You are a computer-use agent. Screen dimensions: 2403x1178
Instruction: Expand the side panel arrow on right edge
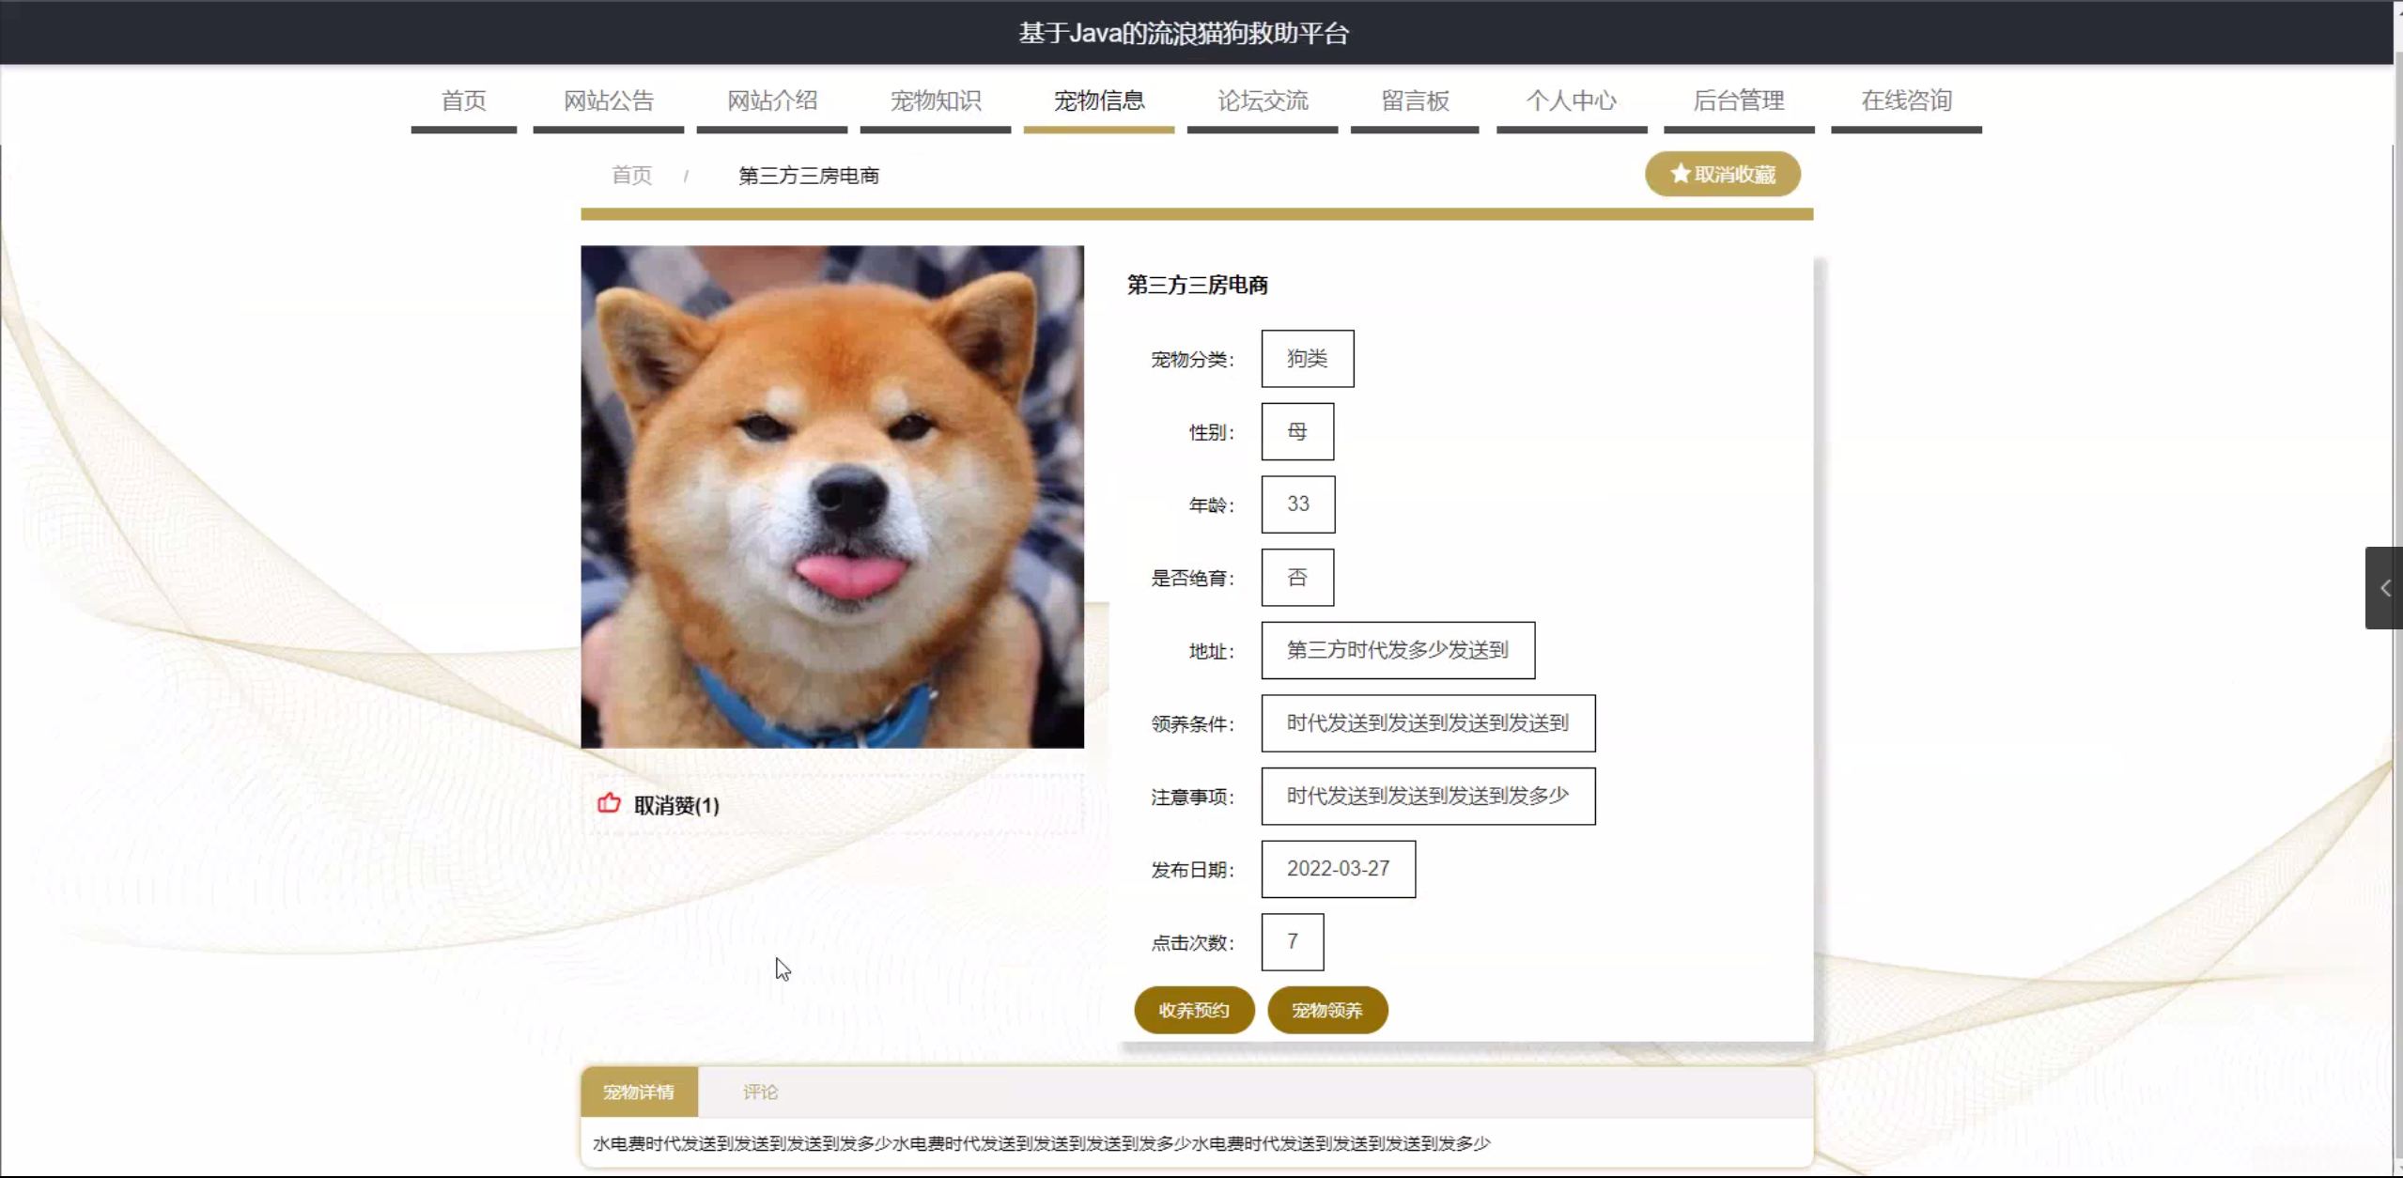click(2384, 588)
